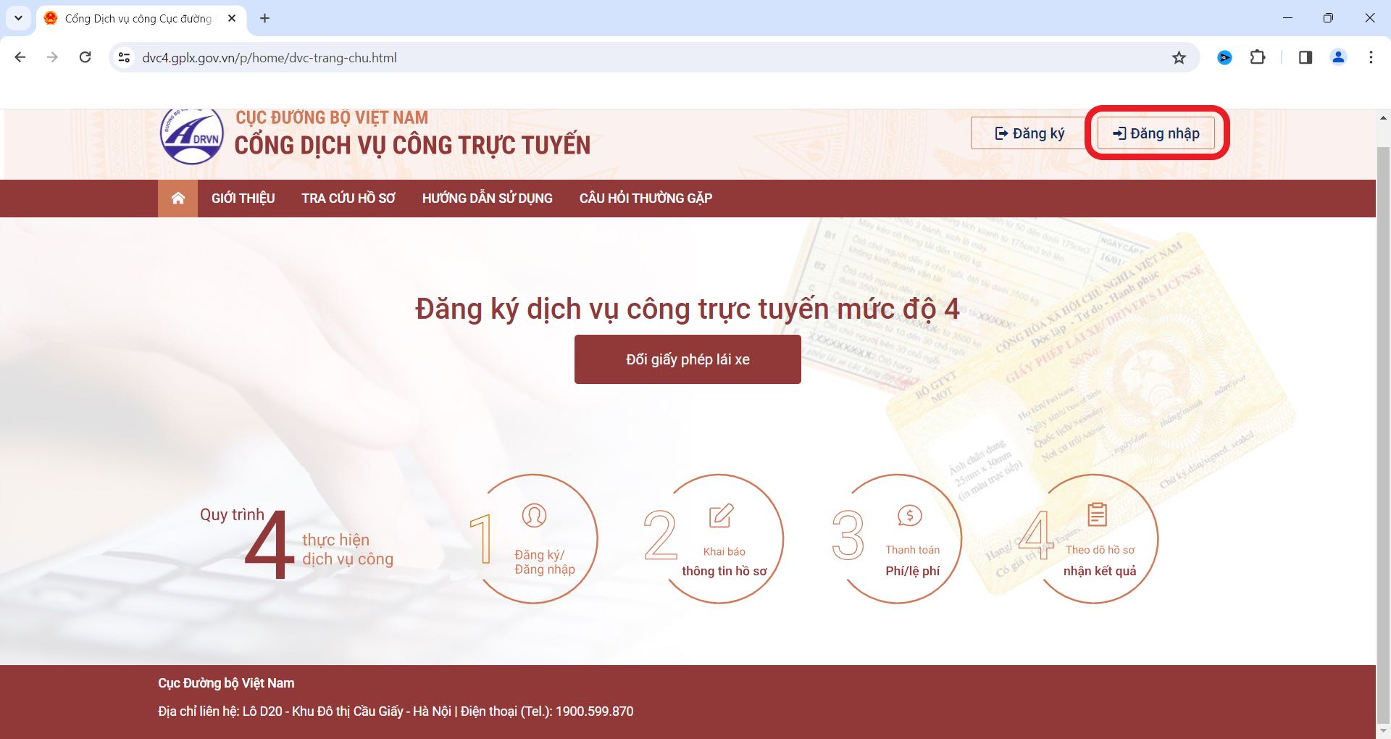Image resolution: width=1391 pixels, height=739 pixels.
Task: Open the Chrome profile avatar icon
Action: pos(1338,58)
